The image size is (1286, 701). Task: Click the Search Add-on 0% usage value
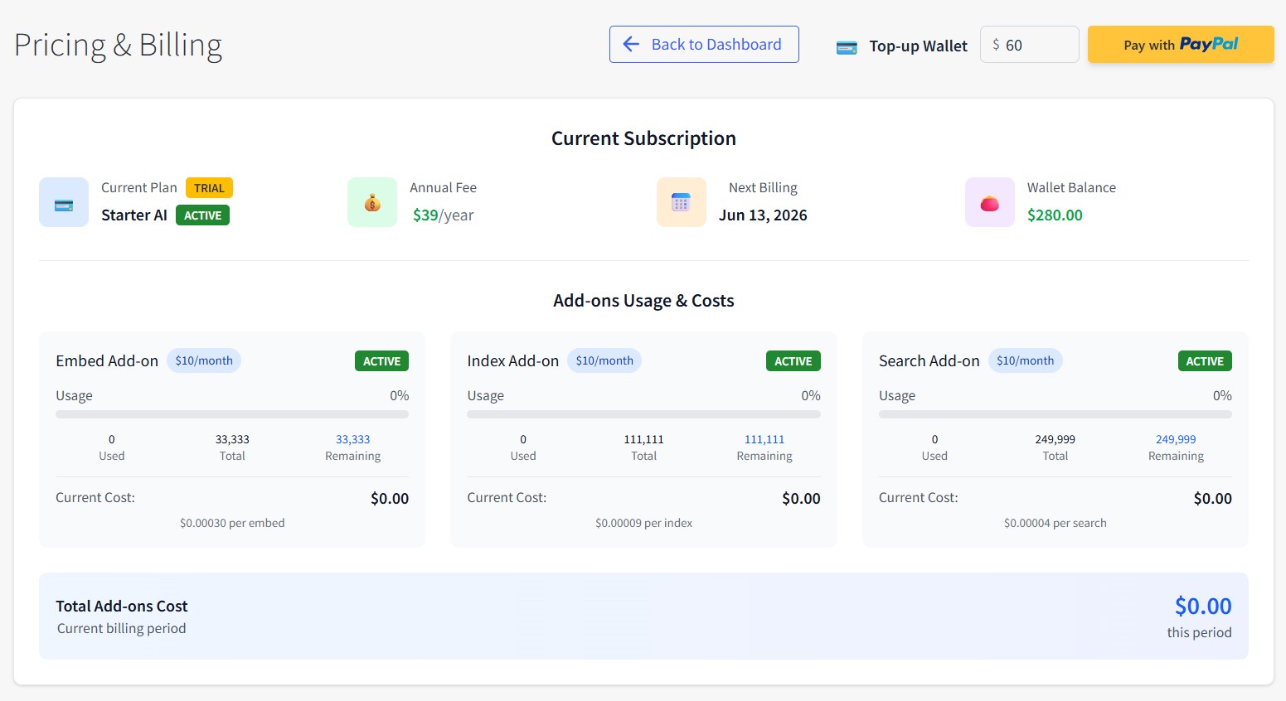point(1222,396)
